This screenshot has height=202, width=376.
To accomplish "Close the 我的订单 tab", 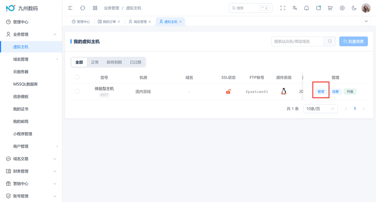I will (x=119, y=22).
